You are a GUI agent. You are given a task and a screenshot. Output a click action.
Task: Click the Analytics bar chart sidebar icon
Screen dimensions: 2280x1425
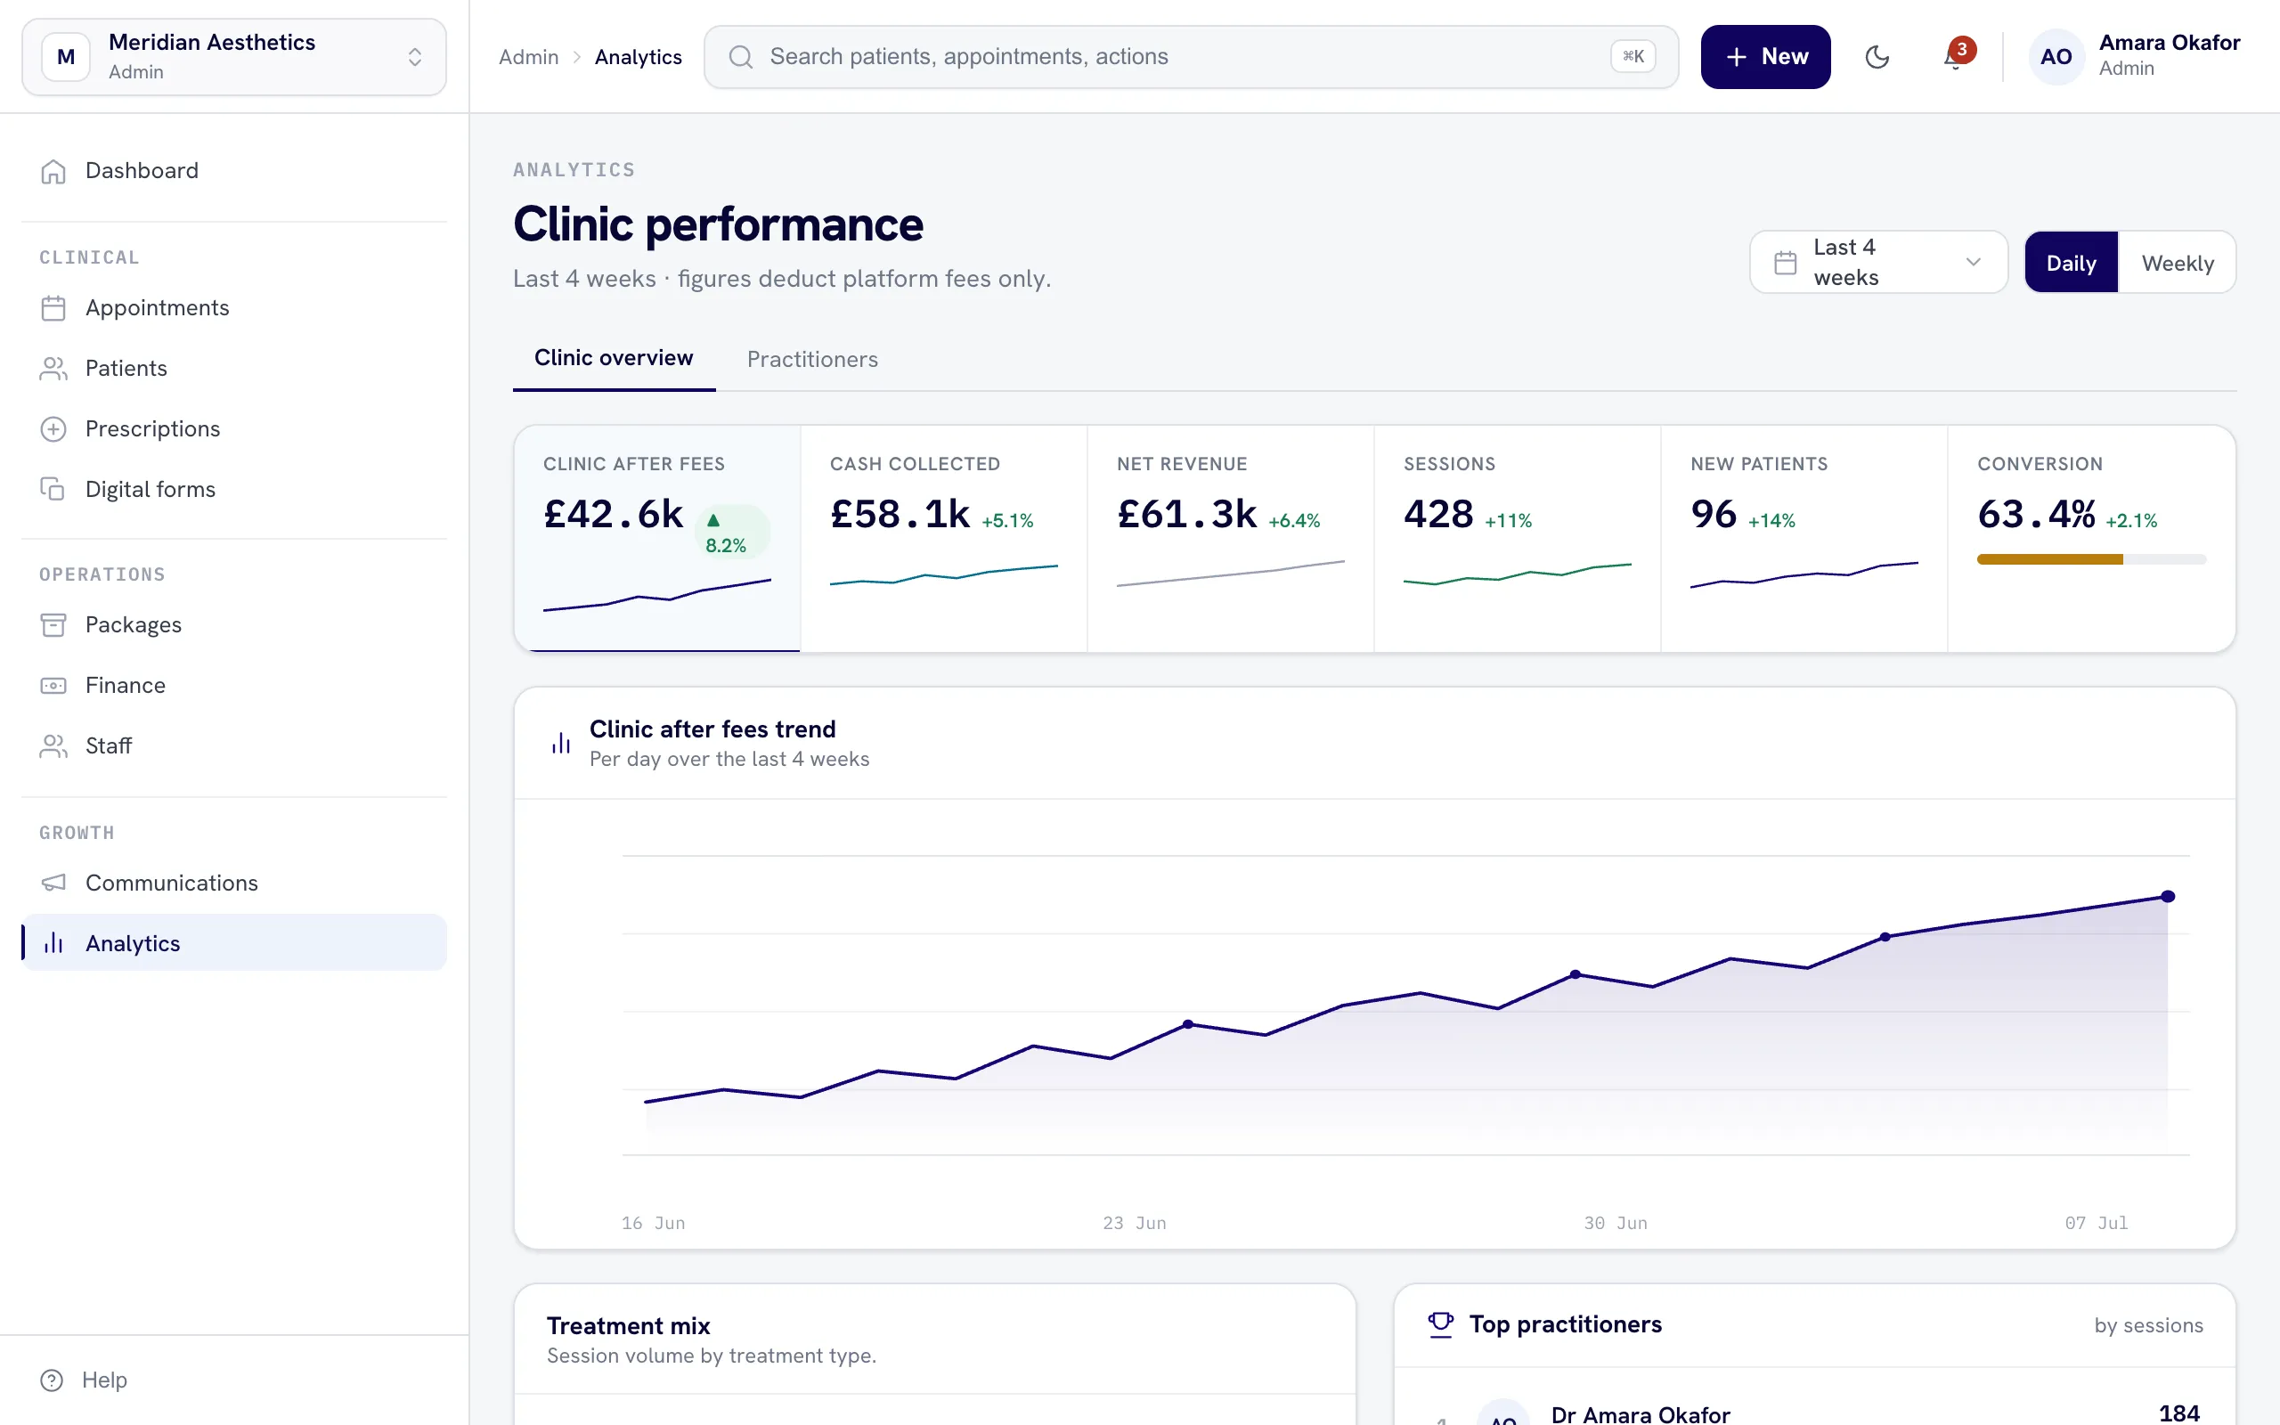click(x=53, y=943)
